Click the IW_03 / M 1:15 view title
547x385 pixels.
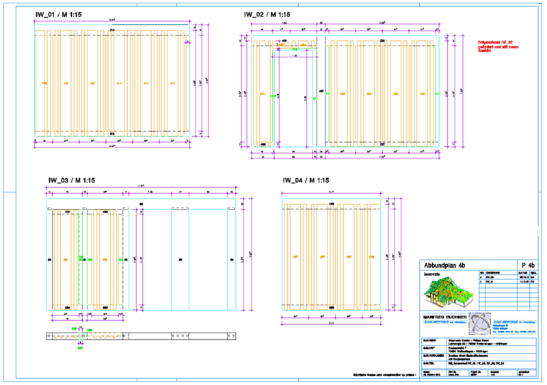(71, 180)
